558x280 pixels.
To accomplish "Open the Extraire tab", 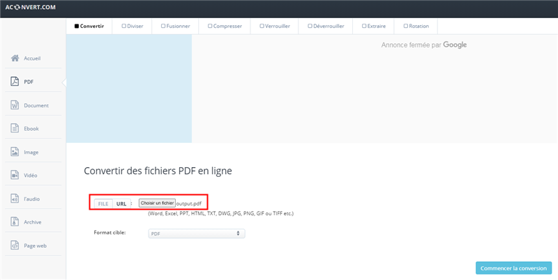I will (x=374, y=26).
